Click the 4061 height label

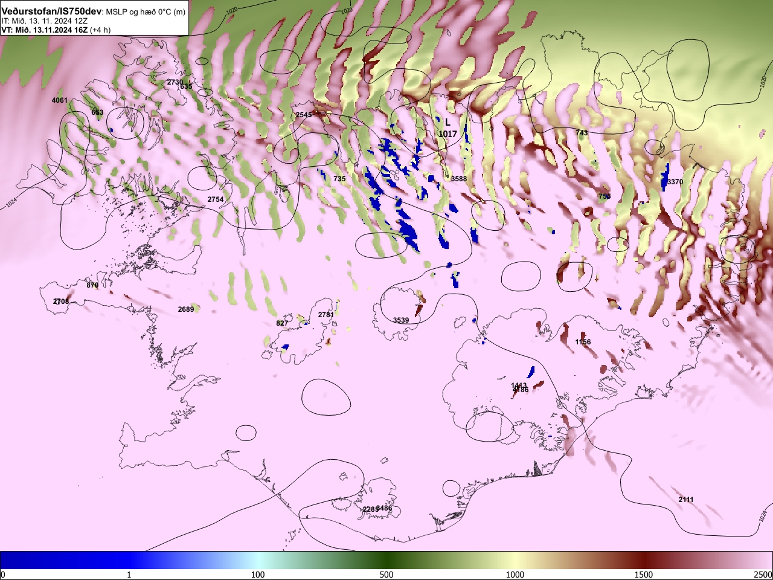[60, 100]
